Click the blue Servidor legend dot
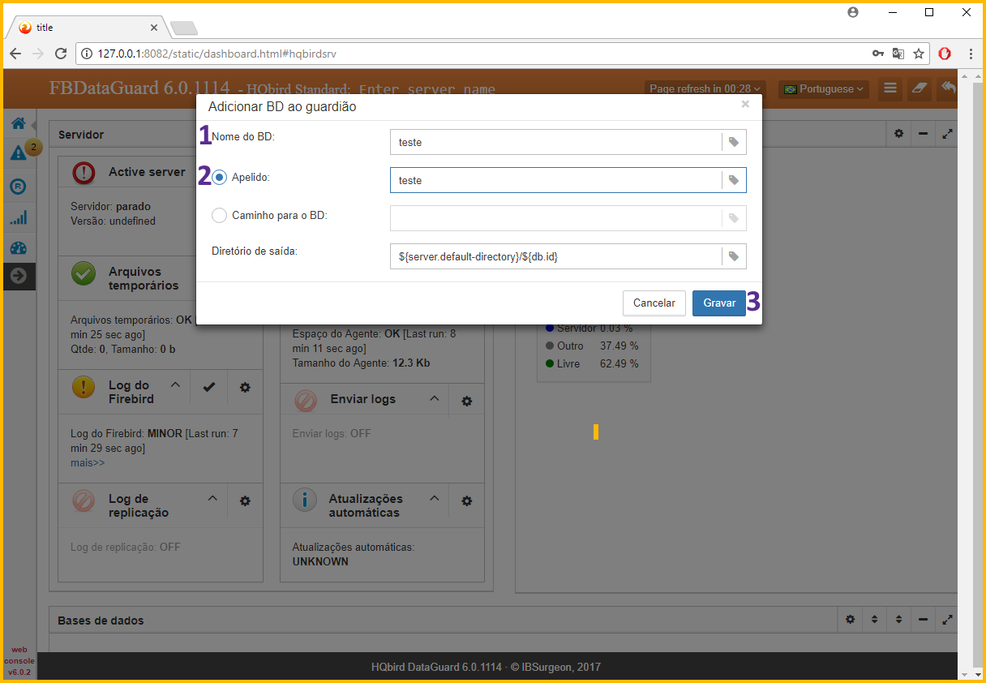The width and height of the screenshot is (986, 683). pyautogui.click(x=551, y=328)
